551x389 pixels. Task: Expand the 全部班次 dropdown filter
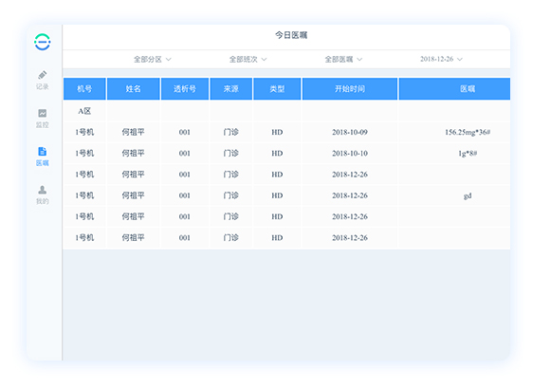coord(248,59)
